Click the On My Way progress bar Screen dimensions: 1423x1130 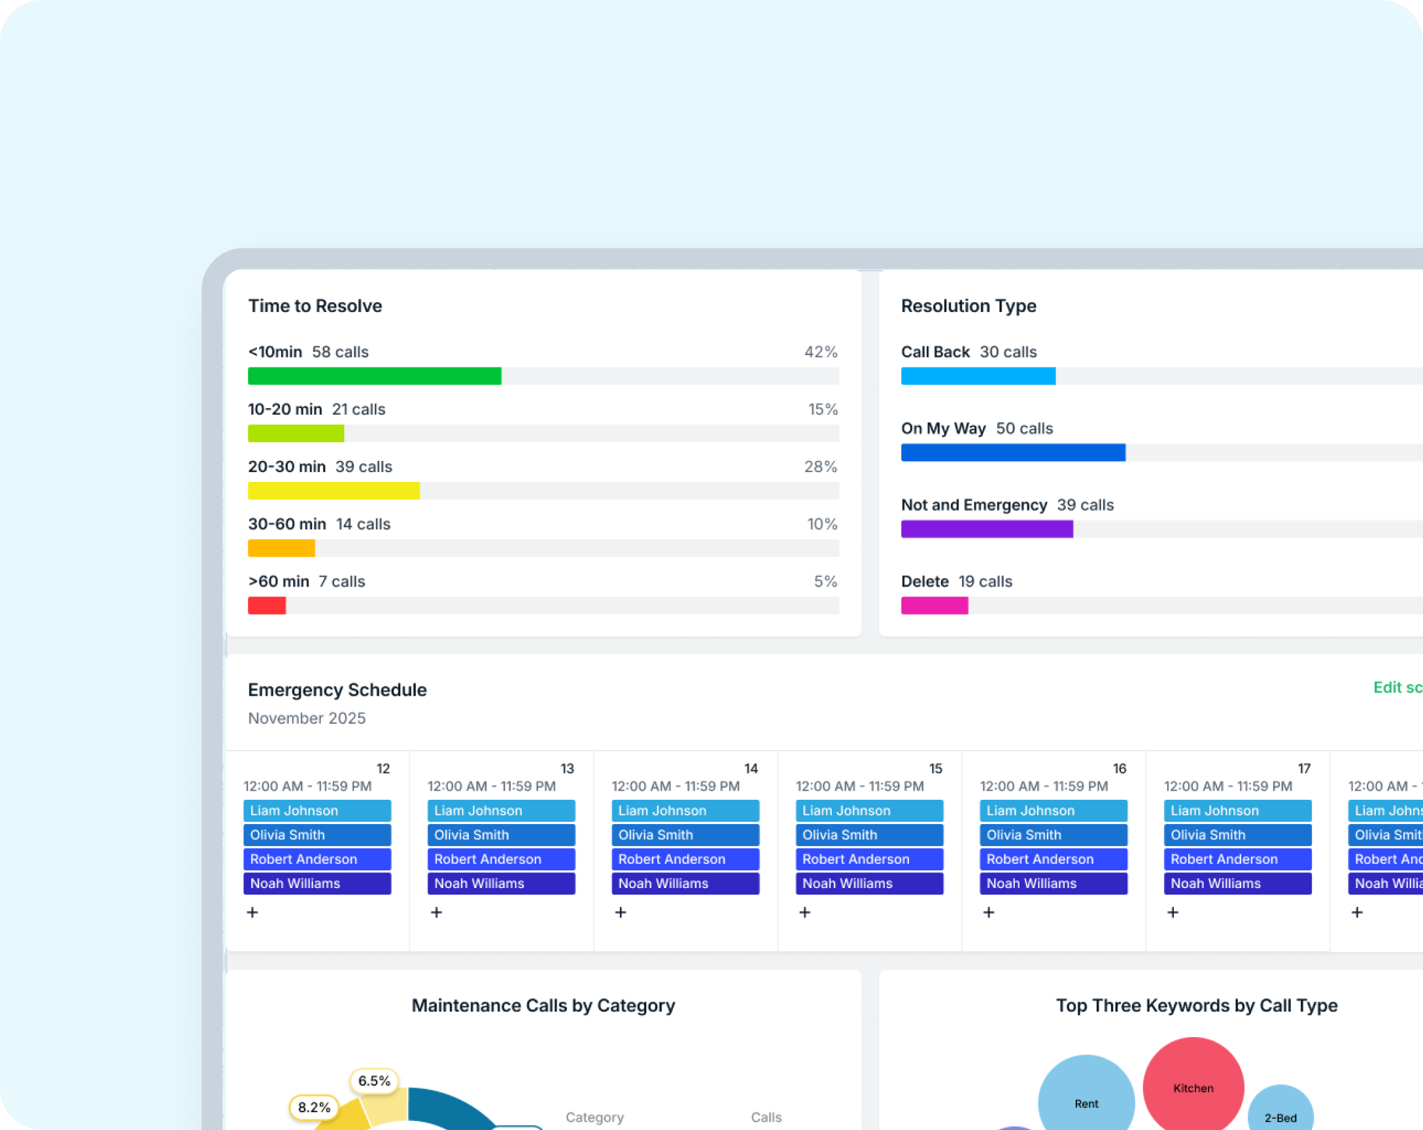[x=1012, y=453]
